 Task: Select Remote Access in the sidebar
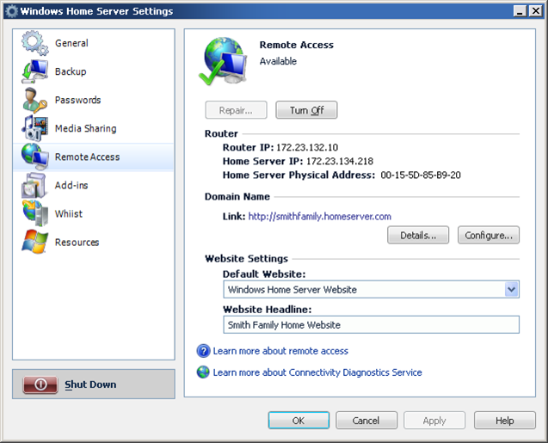93,157
